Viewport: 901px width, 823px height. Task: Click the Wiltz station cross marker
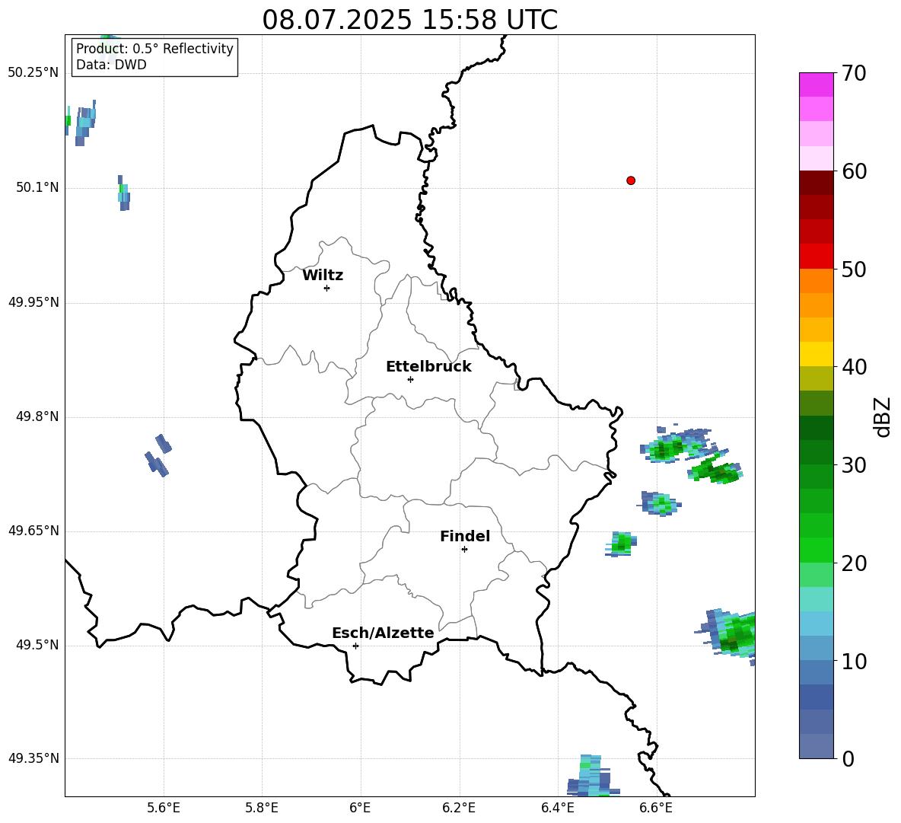click(327, 288)
